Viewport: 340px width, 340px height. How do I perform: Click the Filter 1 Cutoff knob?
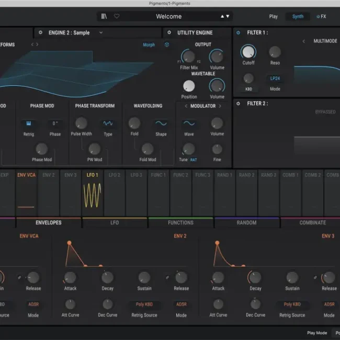(x=248, y=52)
